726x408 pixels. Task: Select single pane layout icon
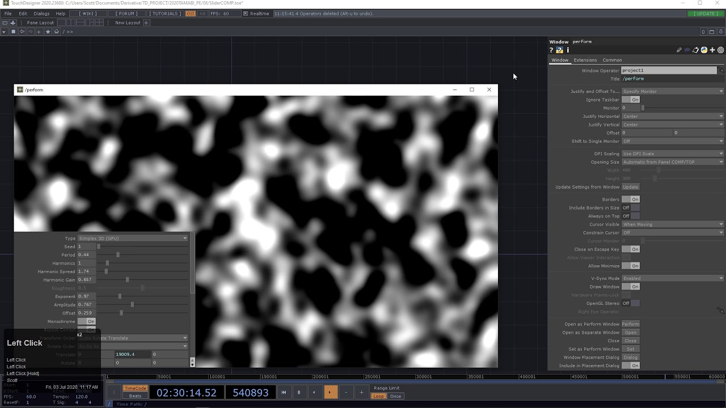coord(61,23)
